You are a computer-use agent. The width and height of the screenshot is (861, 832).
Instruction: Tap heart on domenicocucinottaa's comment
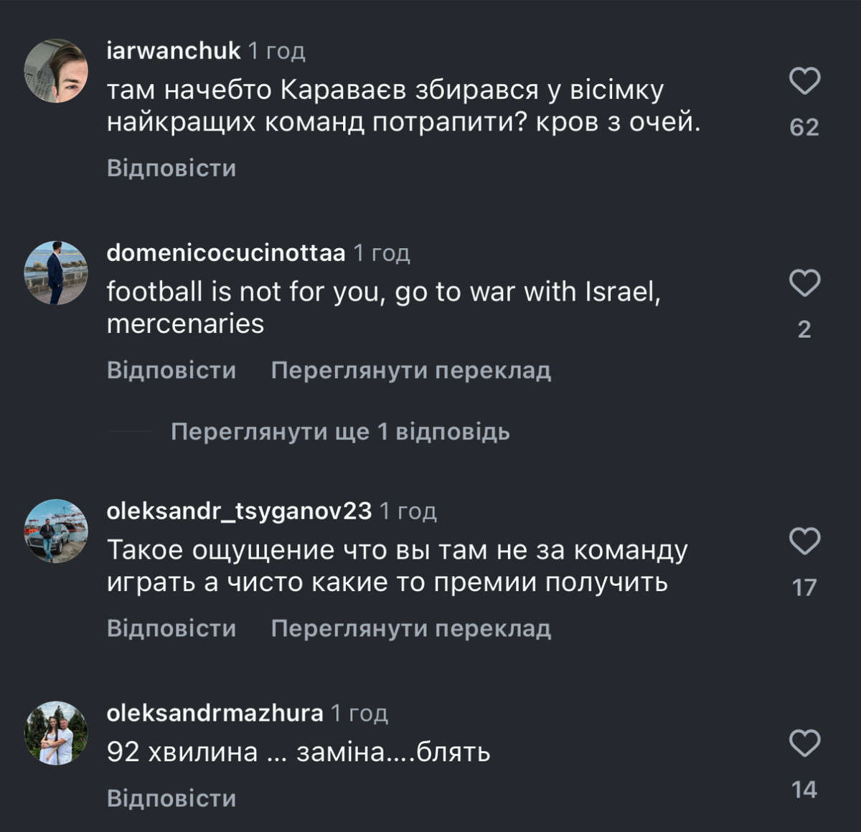tap(804, 283)
